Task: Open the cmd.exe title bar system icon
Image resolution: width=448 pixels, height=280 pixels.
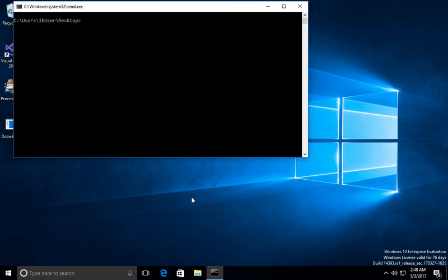Action: click(x=19, y=6)
